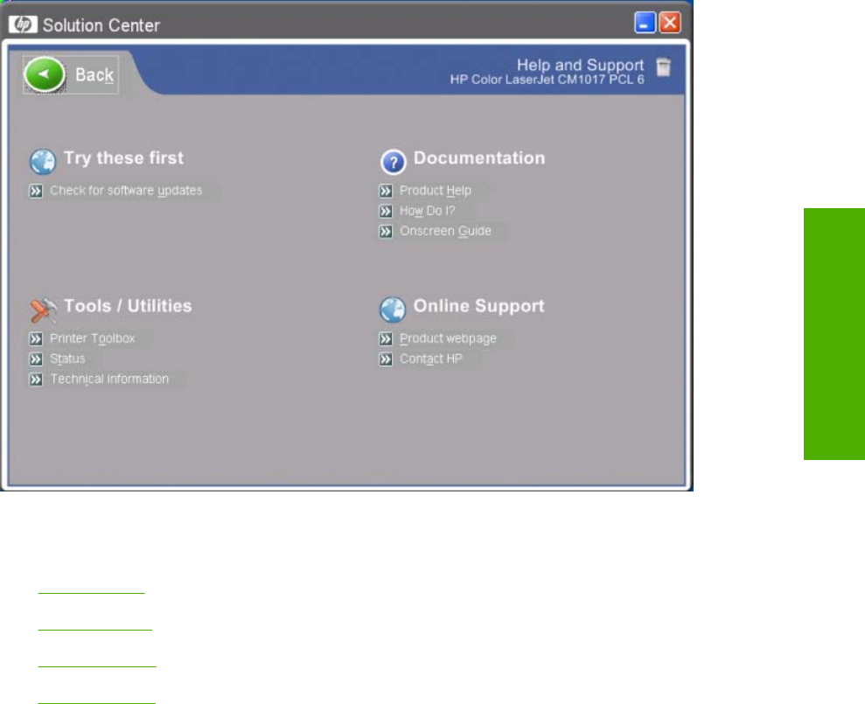This screenshot has height=704, width=865.
Task: Launch the Printer Toolbox link
Action: pos(92,338)
